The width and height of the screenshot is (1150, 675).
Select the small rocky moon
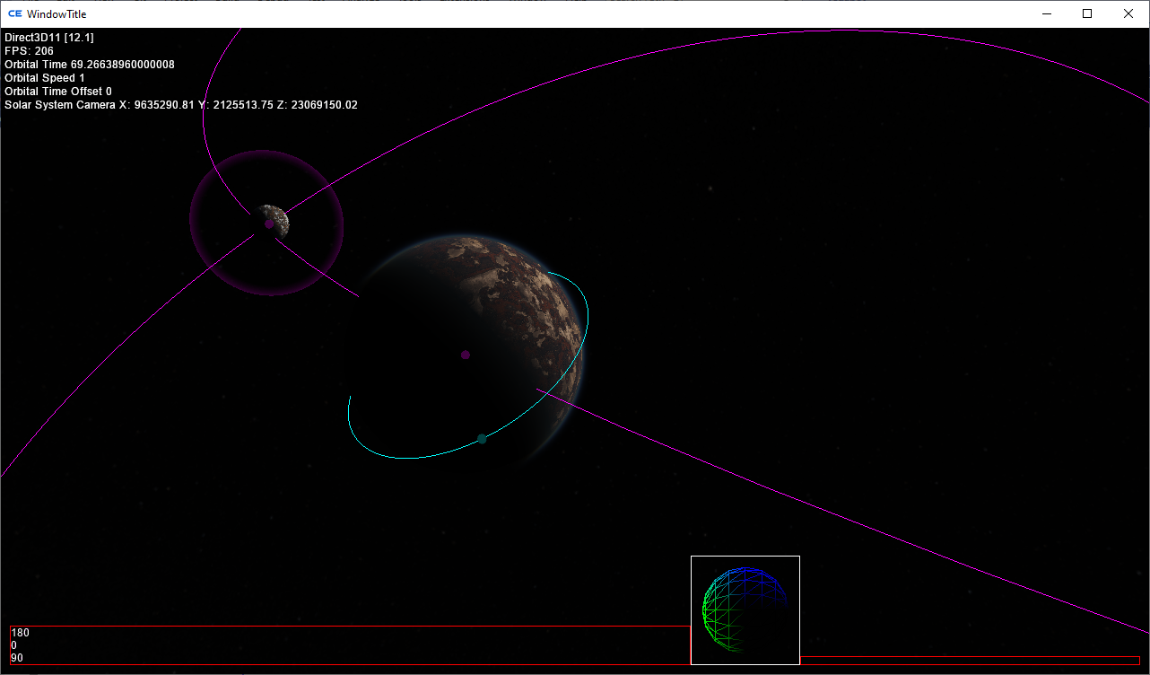[x=274, y=220]
